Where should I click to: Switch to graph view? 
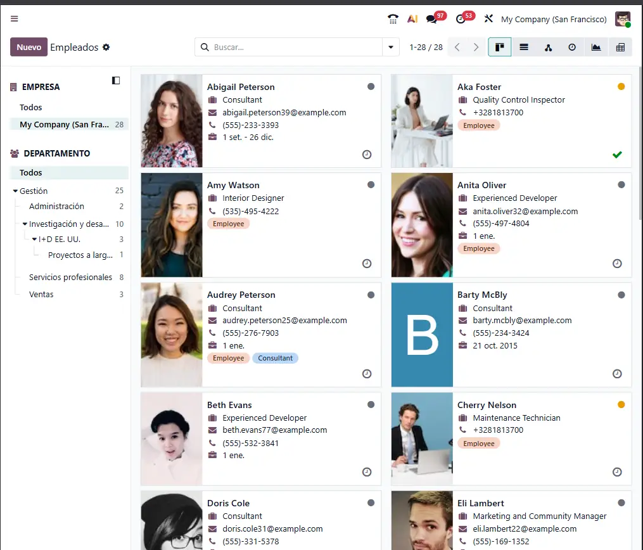596,48
